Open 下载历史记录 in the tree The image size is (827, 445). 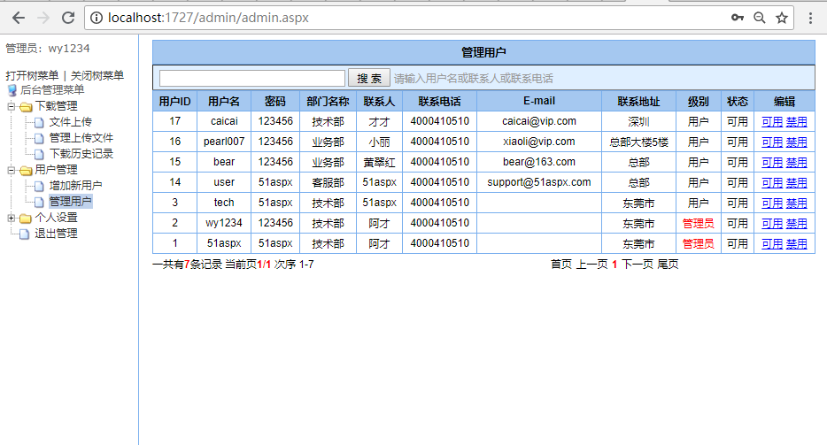[x=81, y=153]
